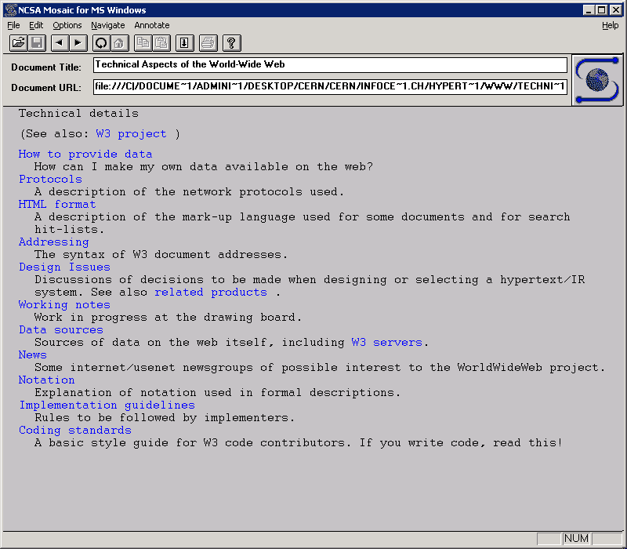Image resolution: width=627 pixels, height=549 pixels.
Task: Click the 'Technical details' heading text
Action: pyautogui.click(x=78, y=113)
